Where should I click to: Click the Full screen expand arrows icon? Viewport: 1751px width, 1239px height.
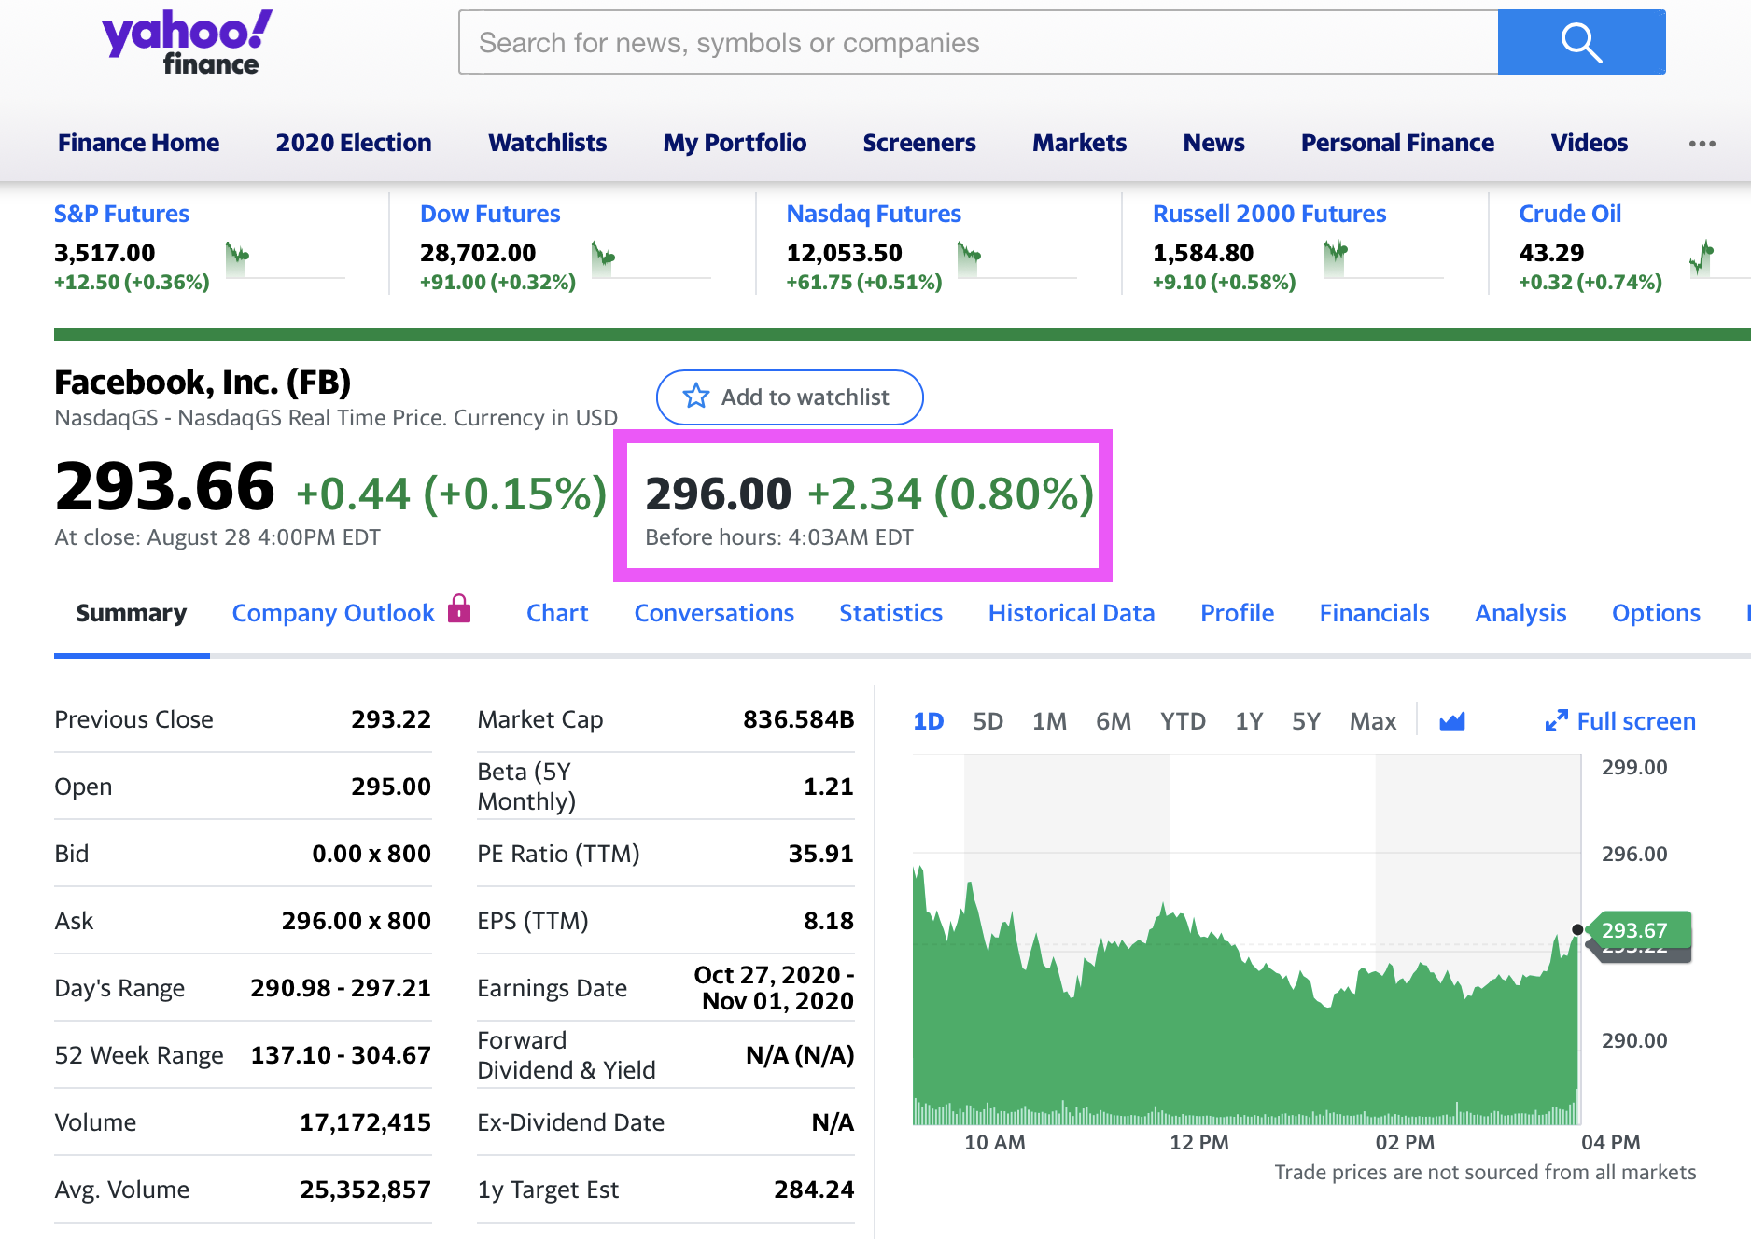point(1556,721)
